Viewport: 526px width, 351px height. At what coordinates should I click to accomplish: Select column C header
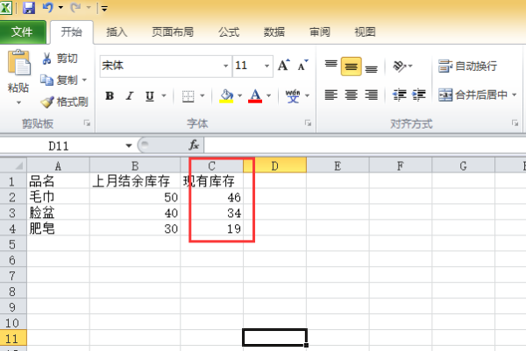pos(211,165)
